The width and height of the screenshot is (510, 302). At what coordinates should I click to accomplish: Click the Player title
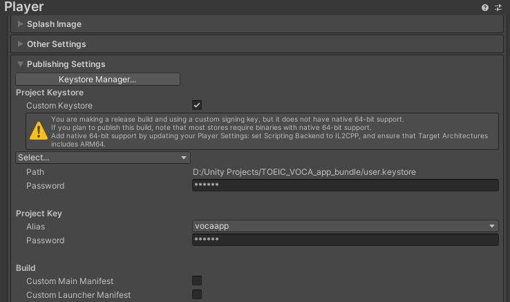(x=23, y=7)
